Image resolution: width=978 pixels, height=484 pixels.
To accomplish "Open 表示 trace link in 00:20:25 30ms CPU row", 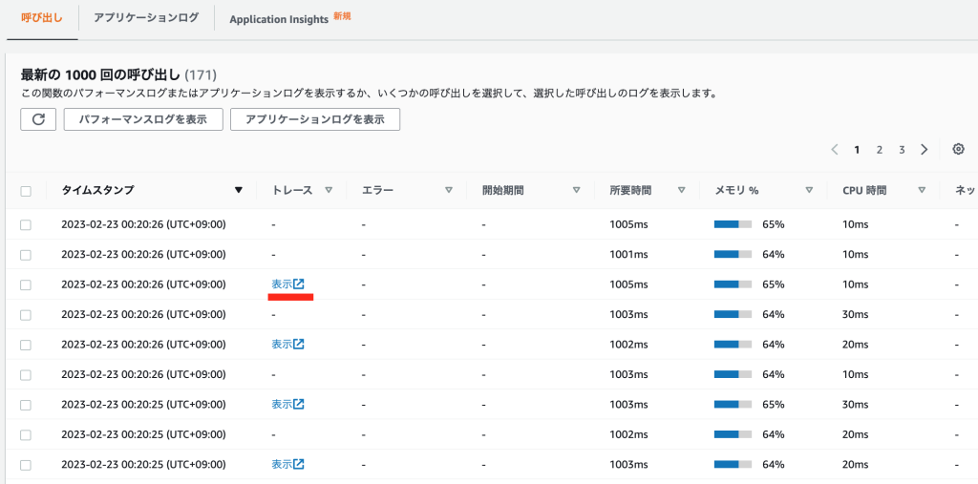I will [287, 404].
